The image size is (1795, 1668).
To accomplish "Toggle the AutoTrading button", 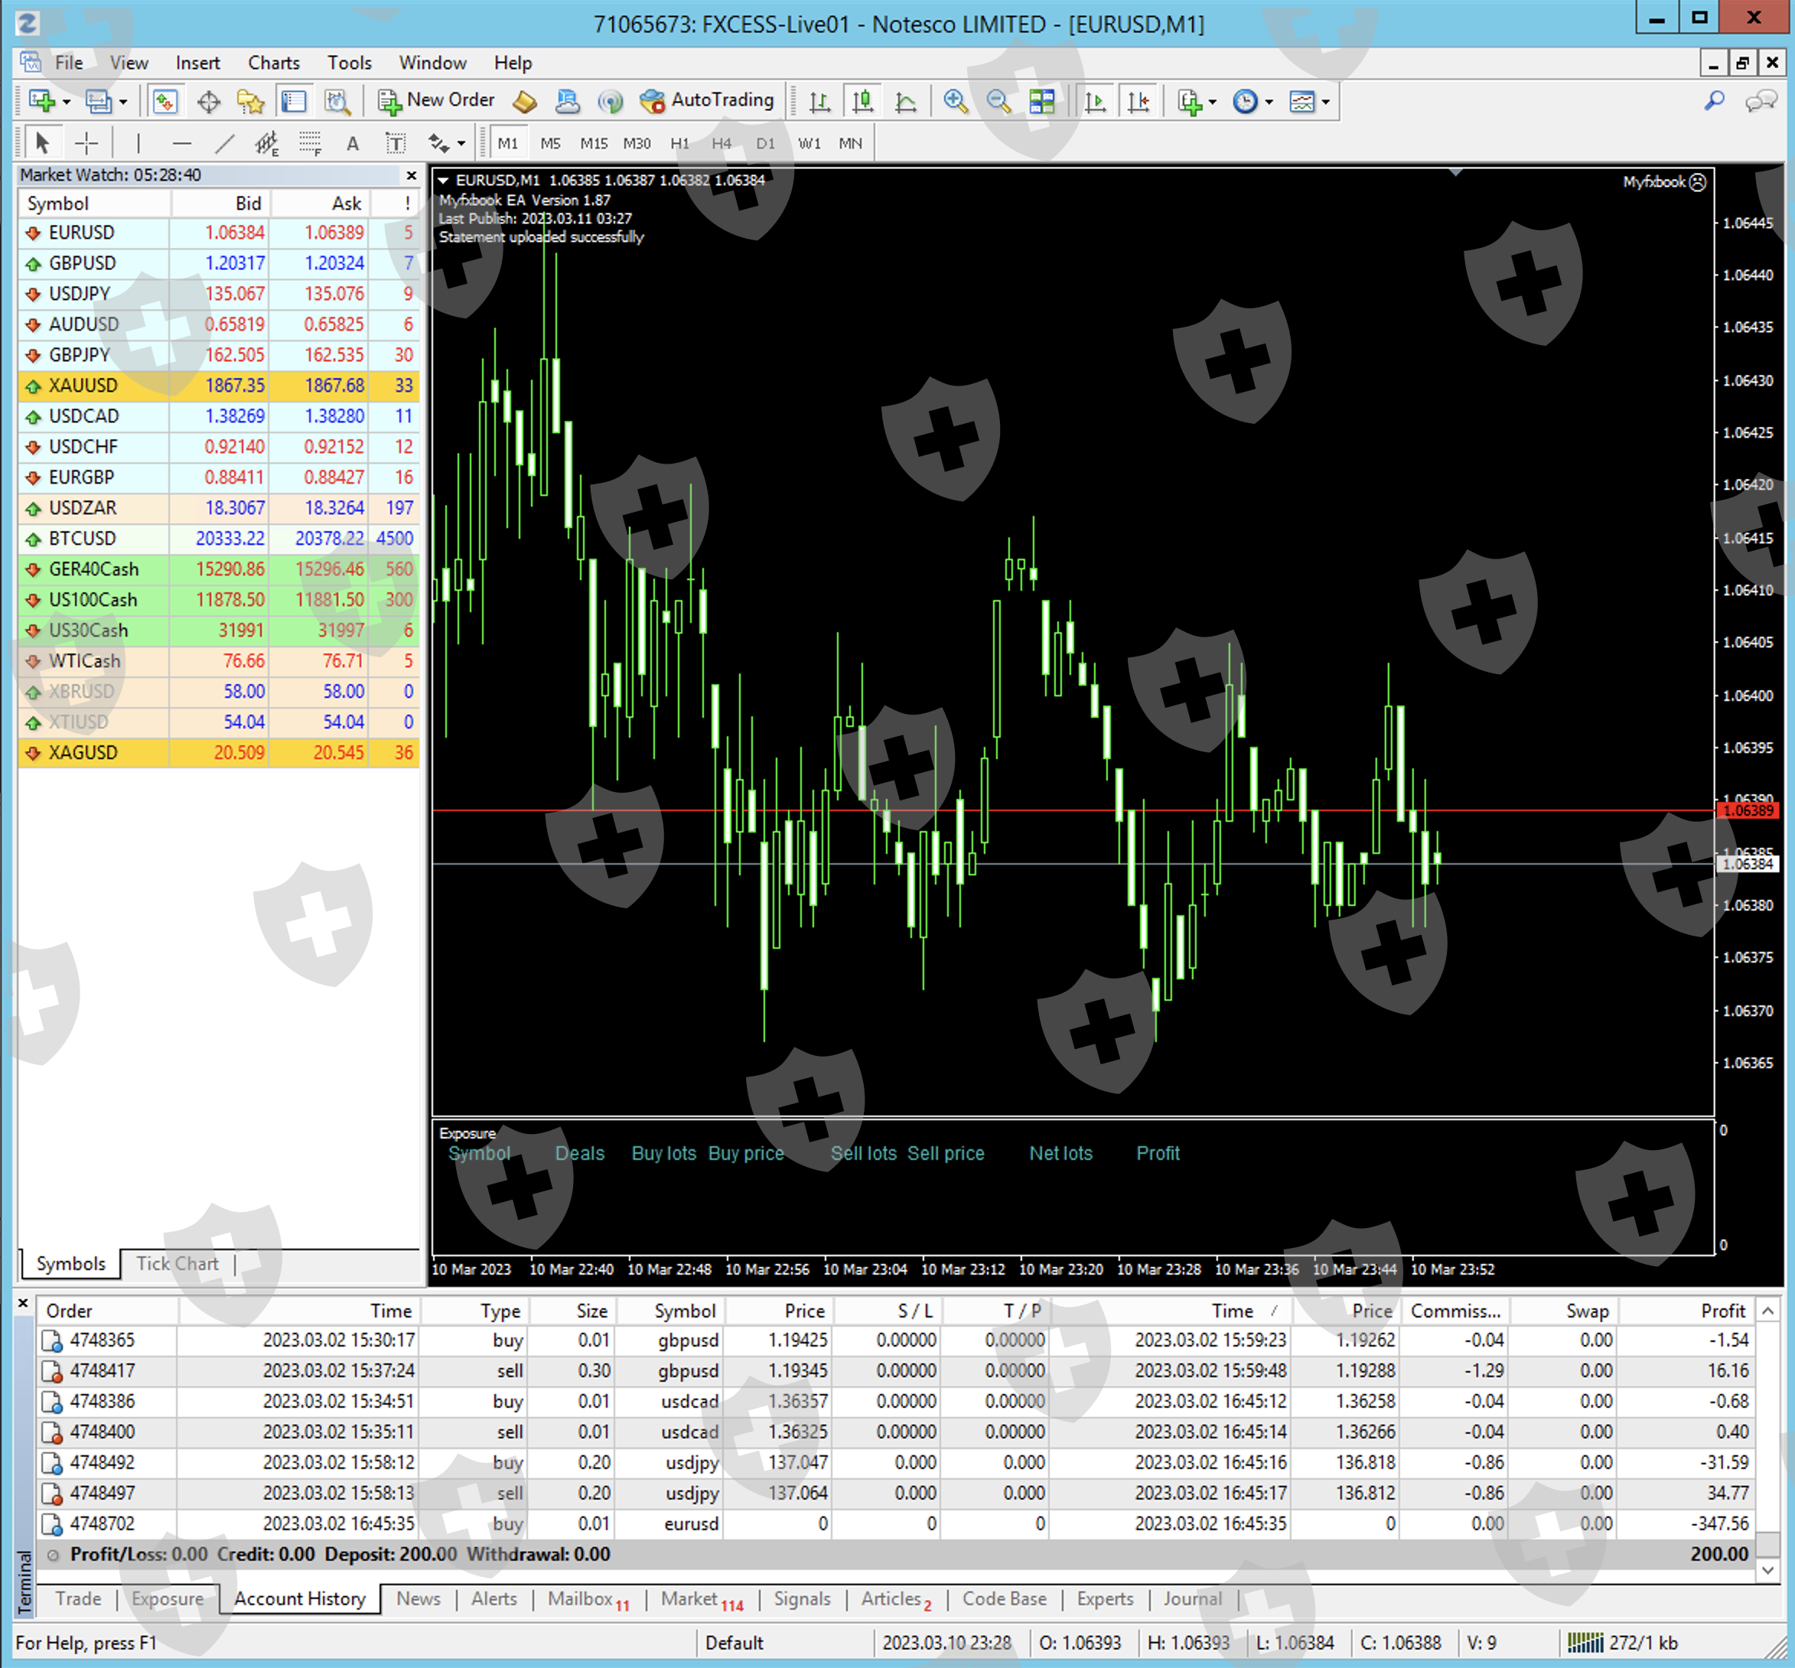I will [707, 100].
